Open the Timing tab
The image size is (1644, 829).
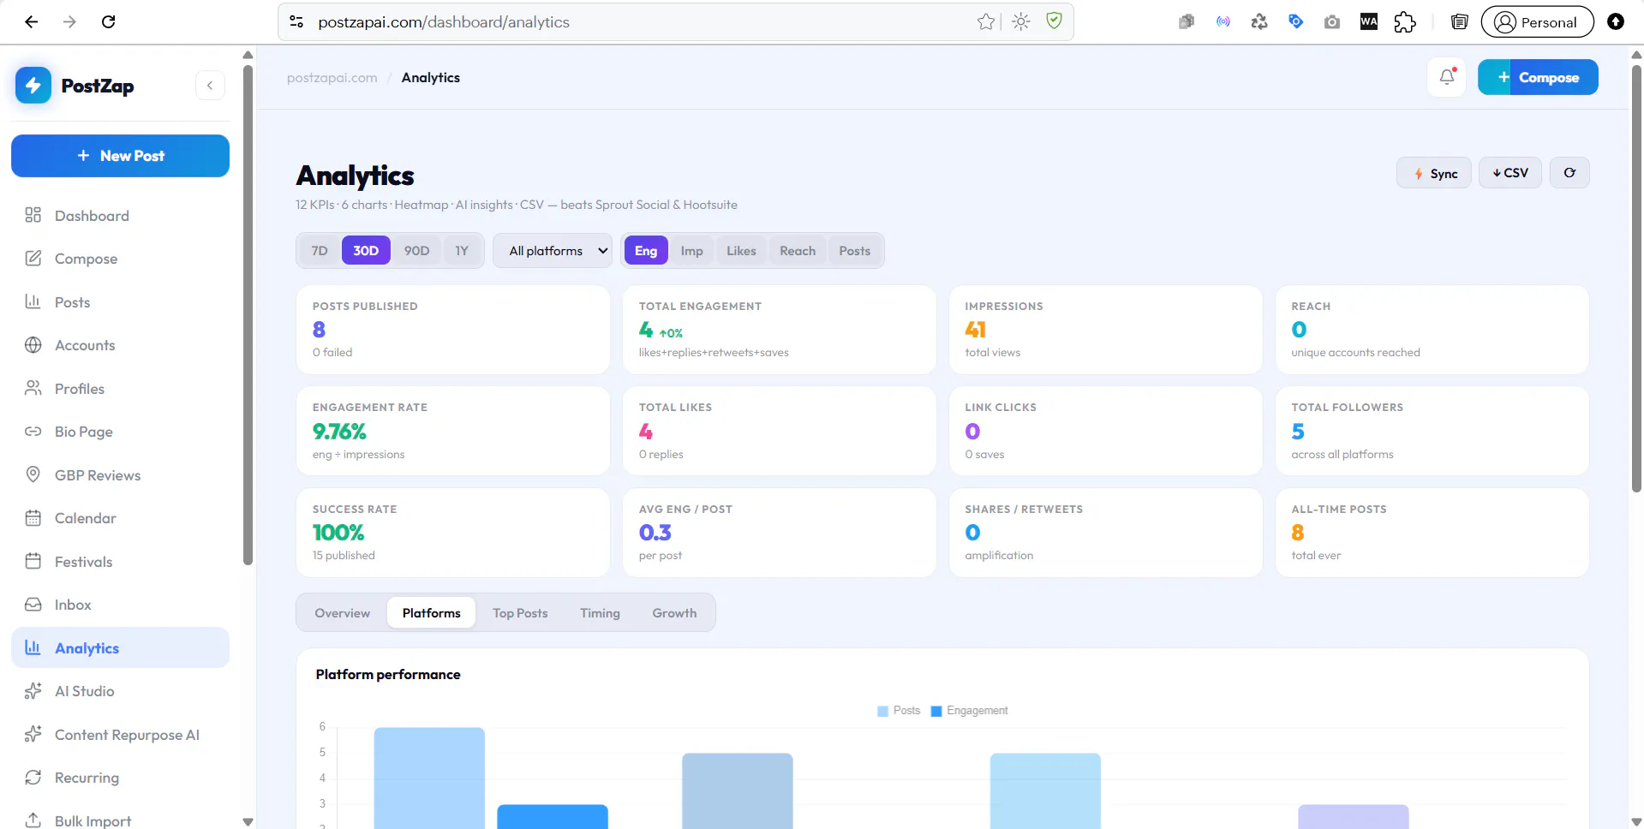[x=600, y=613]
